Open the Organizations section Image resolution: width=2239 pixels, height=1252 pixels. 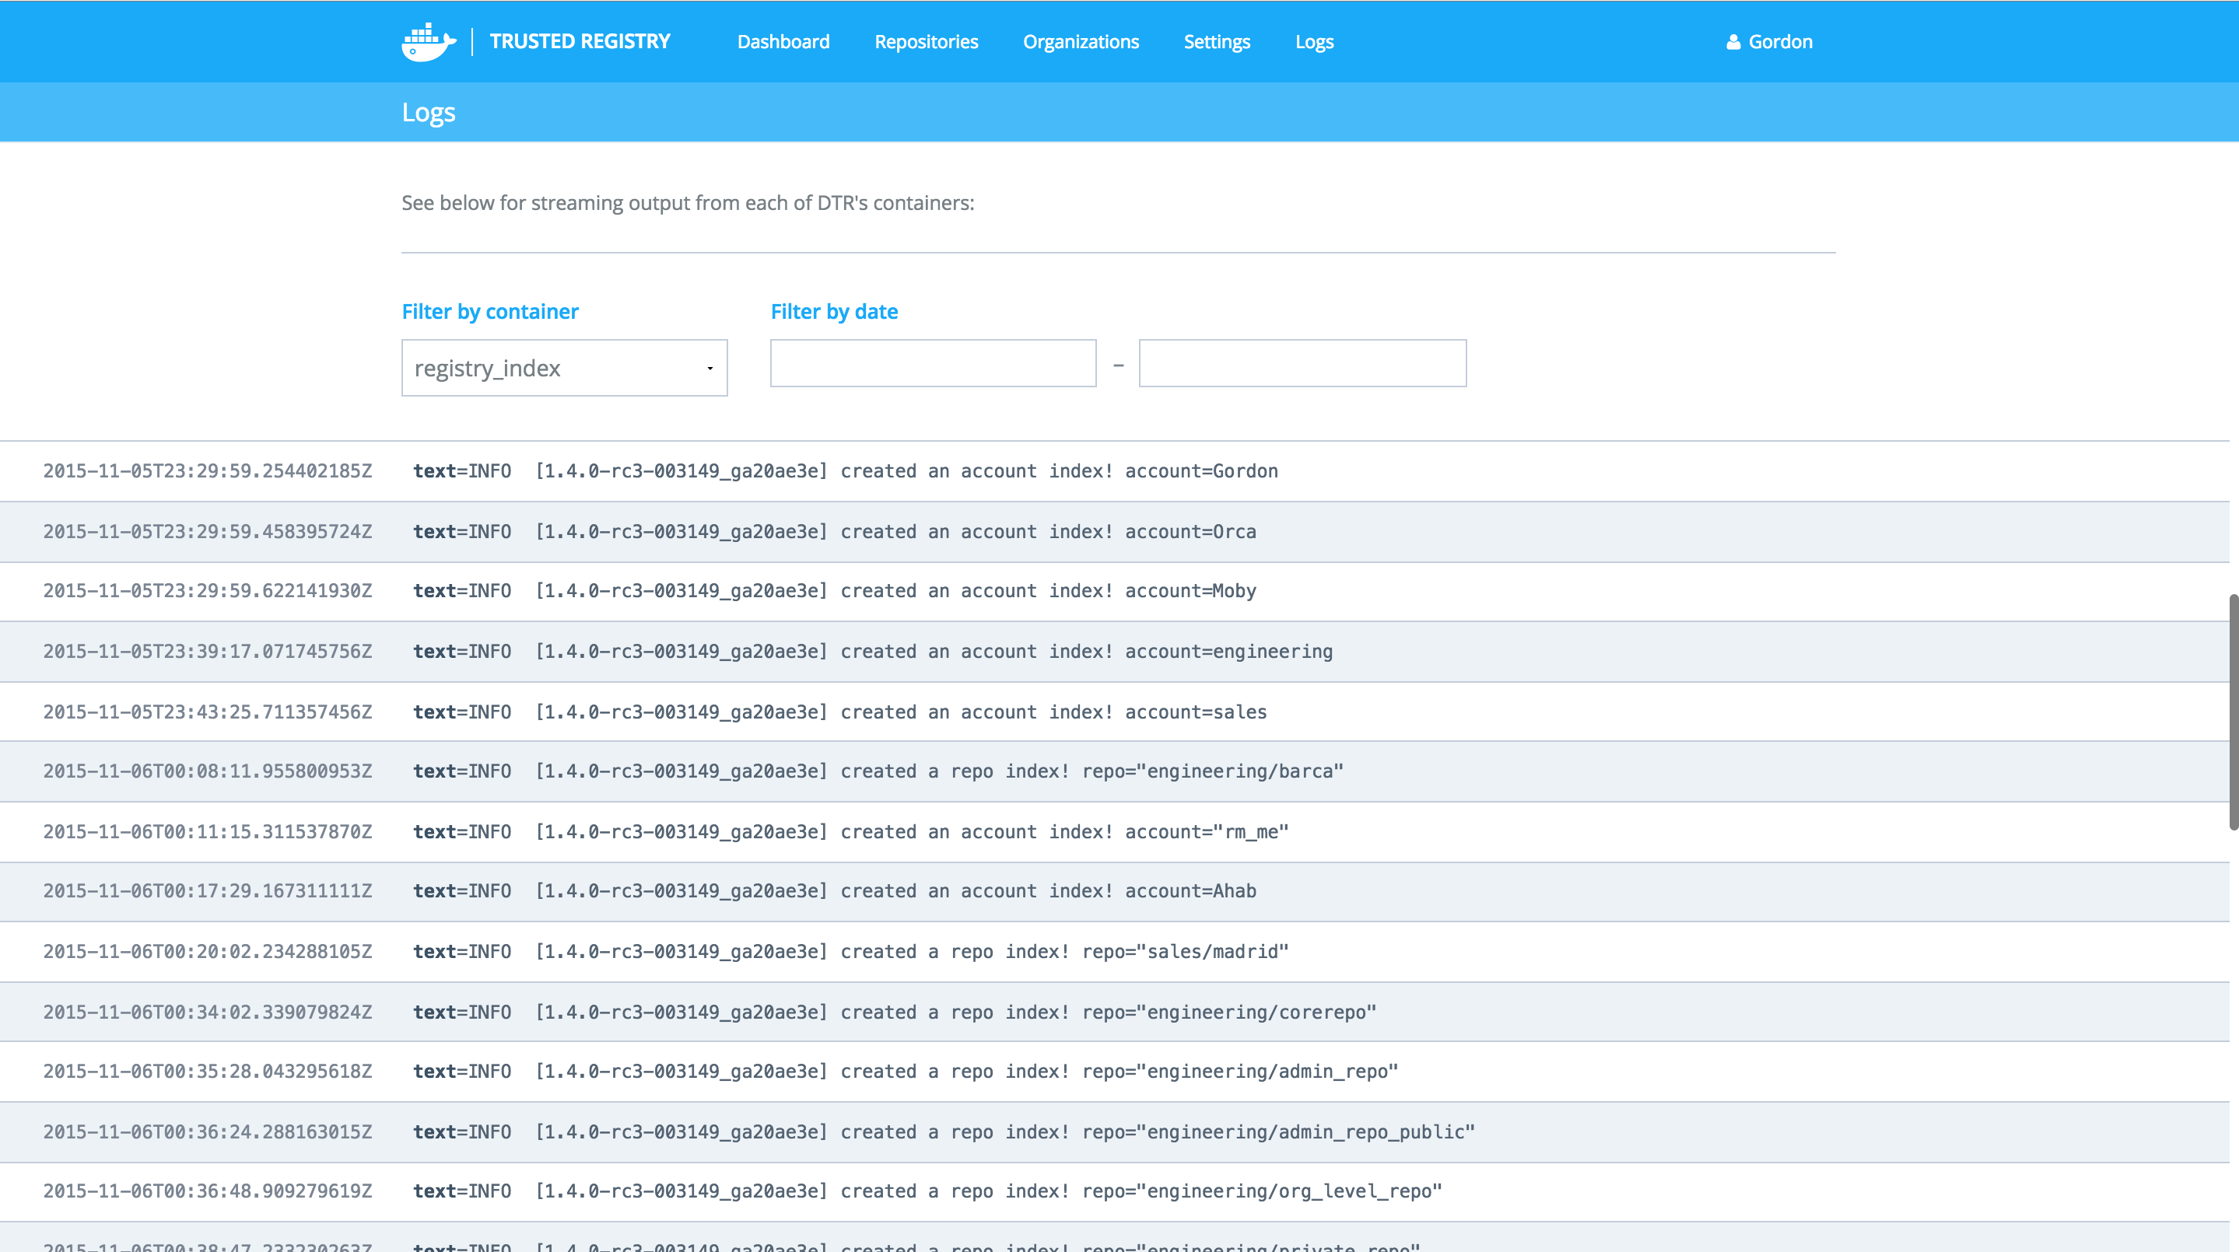[1081, 42]
